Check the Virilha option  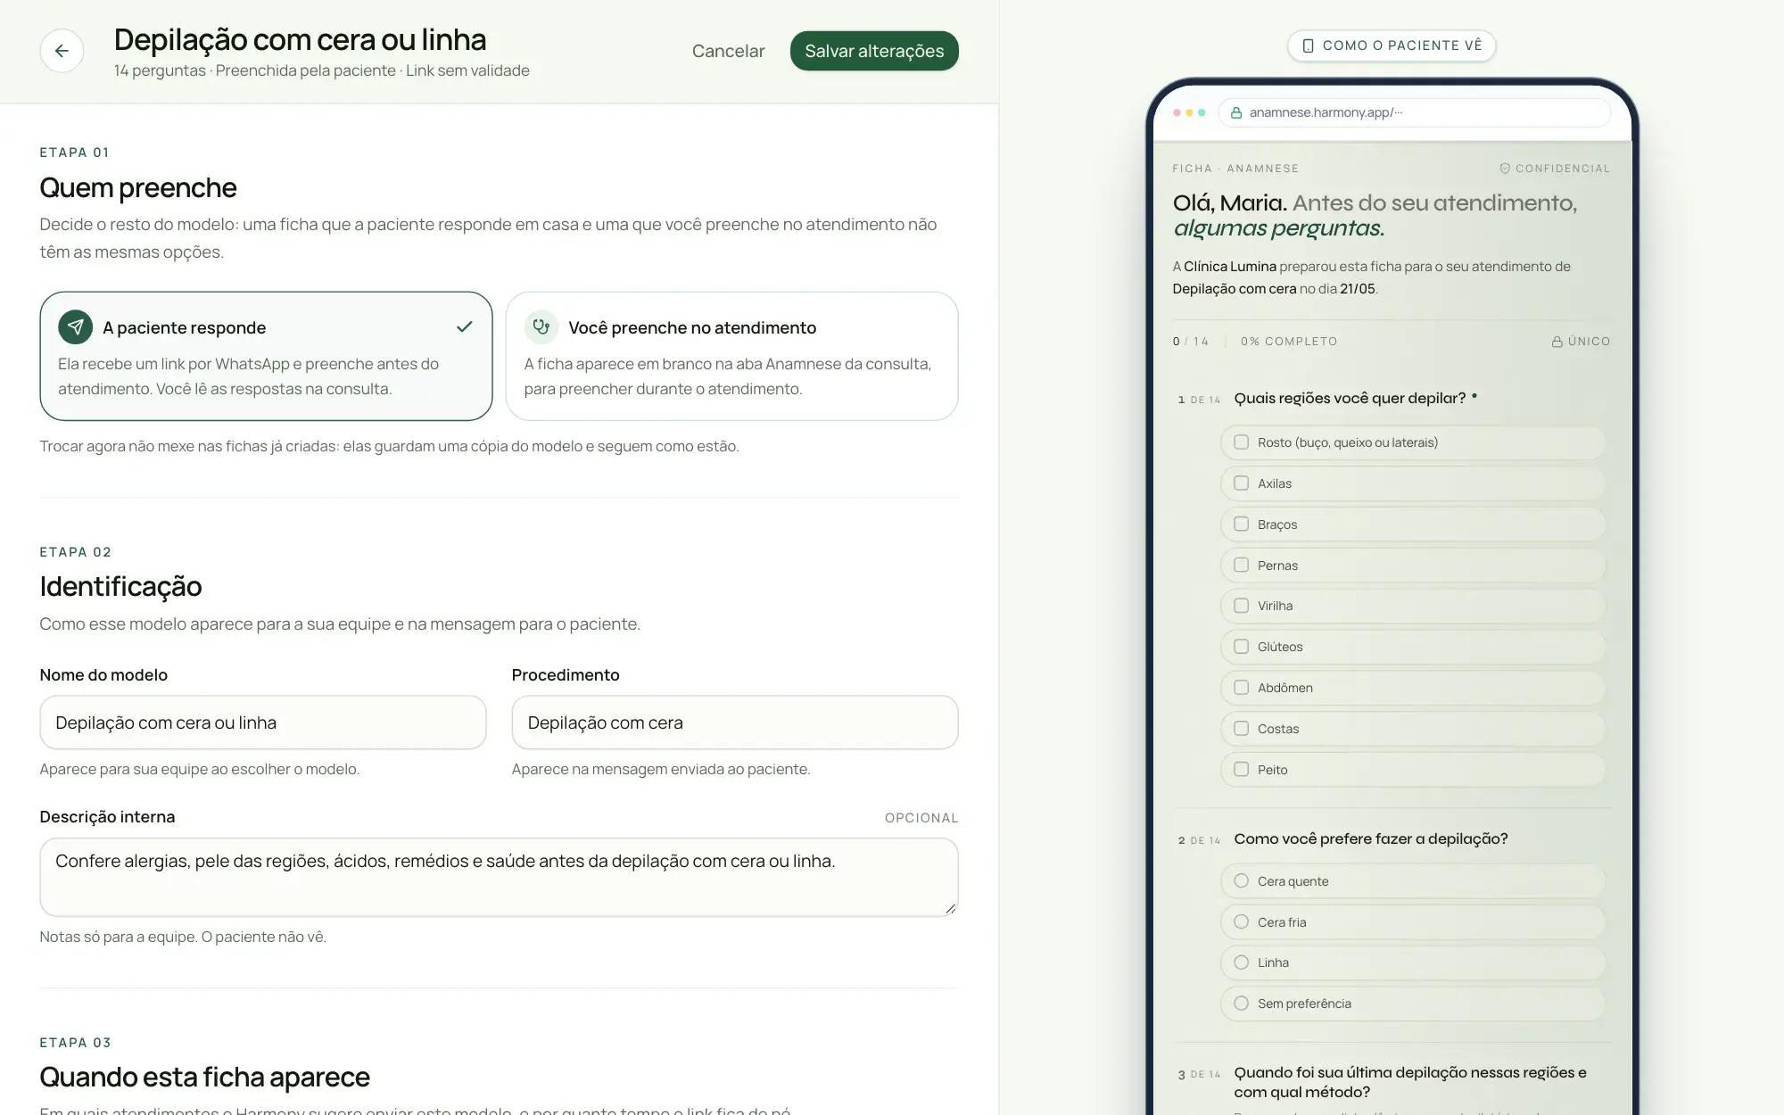1241,606
